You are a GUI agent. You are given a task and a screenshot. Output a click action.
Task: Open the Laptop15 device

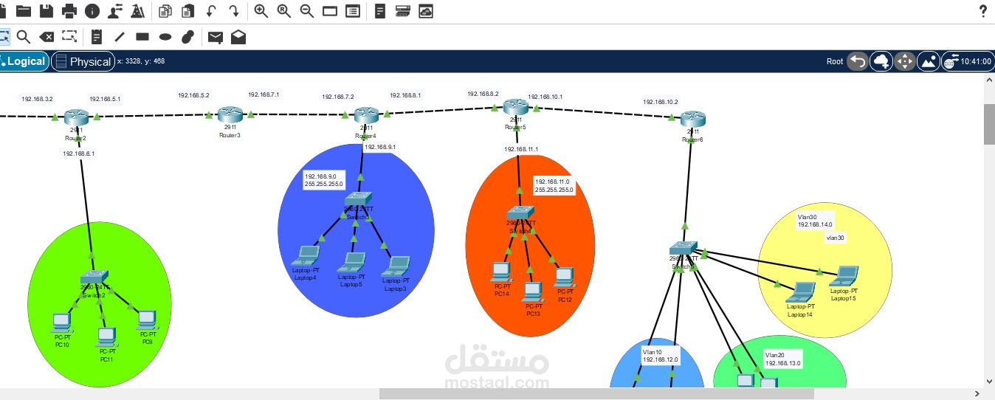pyautogui.click(x=844, y=277)
